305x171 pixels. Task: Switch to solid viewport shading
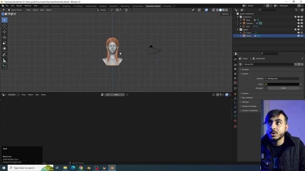[220, 10]
